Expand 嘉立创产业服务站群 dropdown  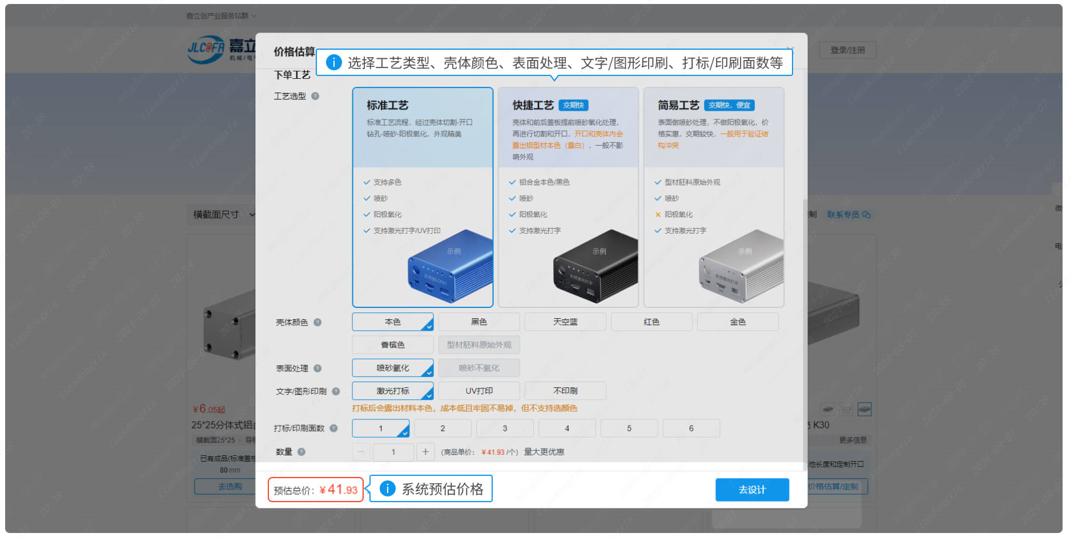coord(221,16)
